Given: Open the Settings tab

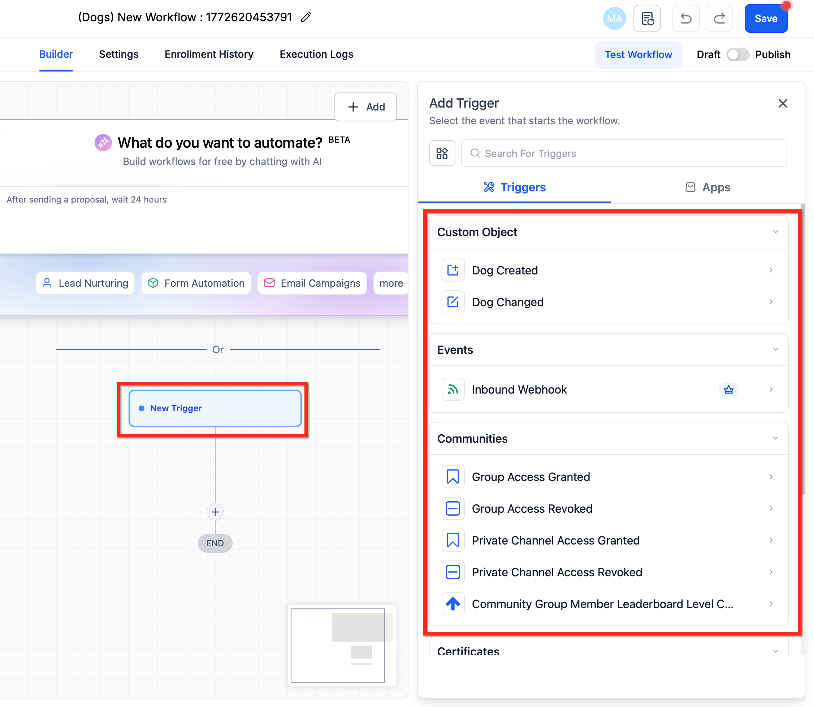Looking at the screenshot, I should pyautogui.click(x=119, y=55).
